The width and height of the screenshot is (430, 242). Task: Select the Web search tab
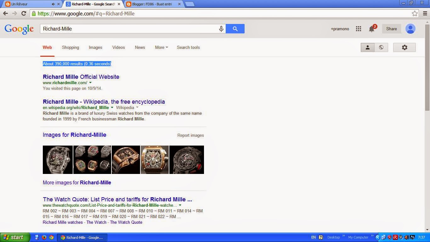[47, 47]
